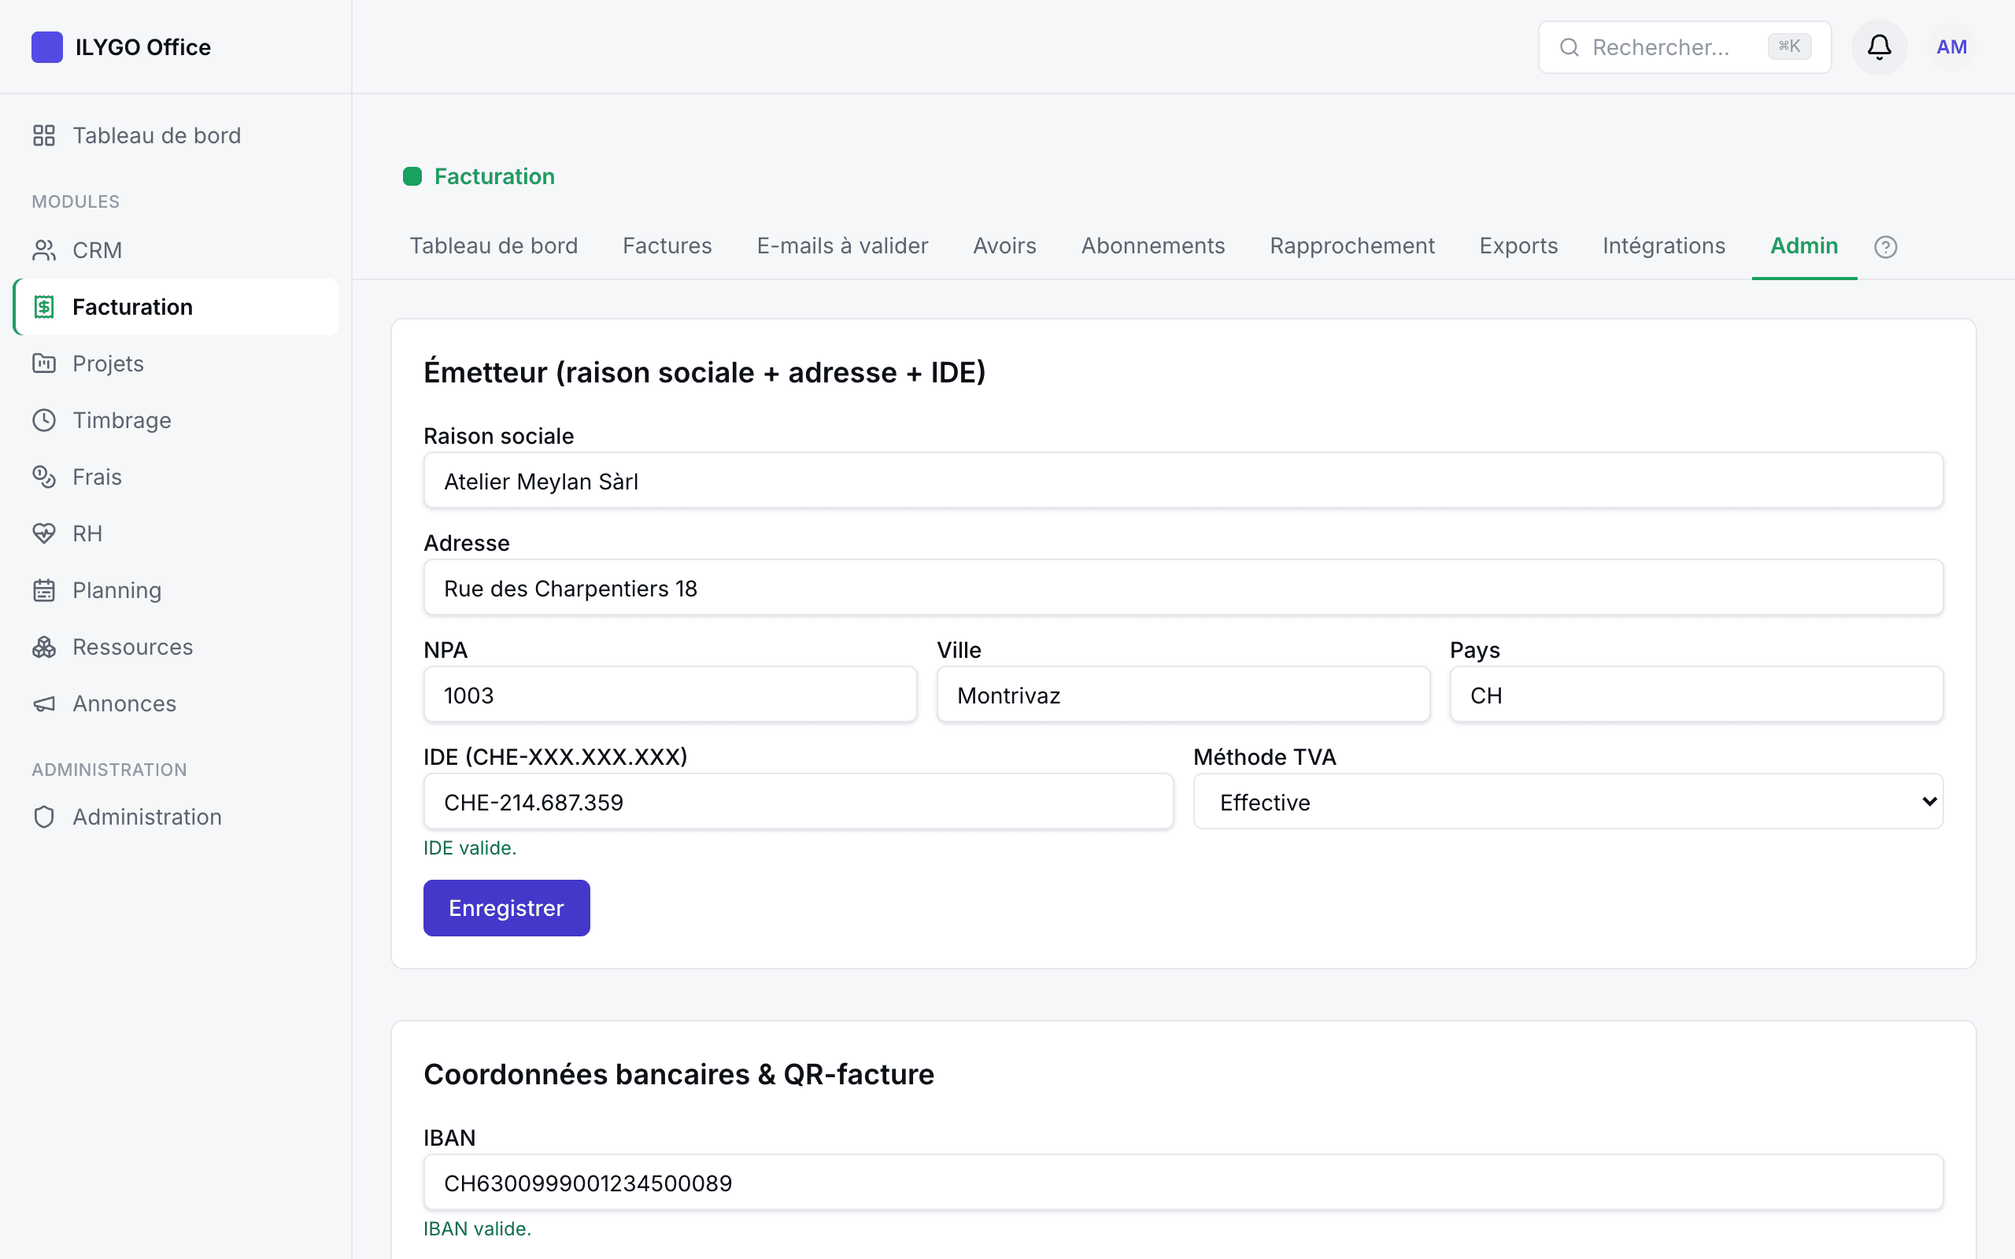Open the Timbrage module
This screenshot has height=1259, width=2015.
coord(176,419)
